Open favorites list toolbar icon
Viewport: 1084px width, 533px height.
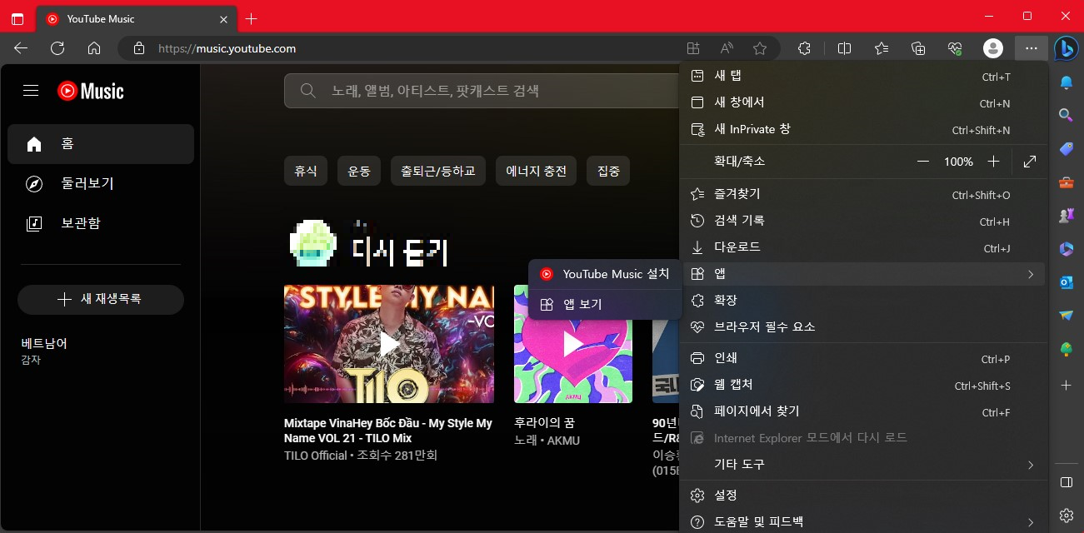[x=882, y=48]
